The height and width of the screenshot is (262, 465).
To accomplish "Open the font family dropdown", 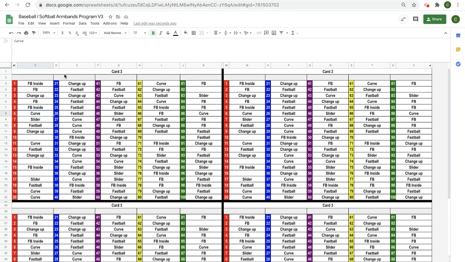I will (114, 33).
